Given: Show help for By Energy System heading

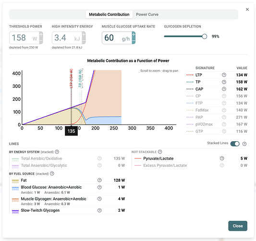Looking at the screenshot, I should tap(57, 152).
